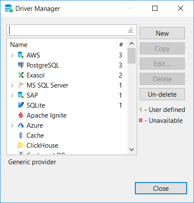The image size is (194, 203).
Task: Click the driver list scrollbar thumb
Action: (131, 56)
